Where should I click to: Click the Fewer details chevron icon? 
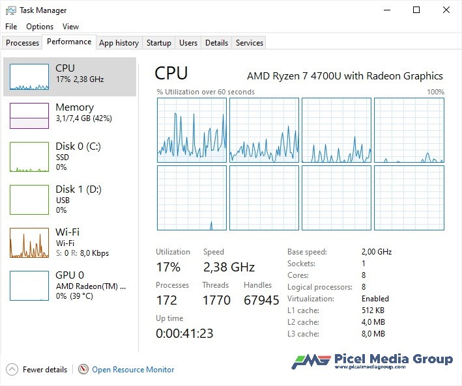(x=12, y=369)
